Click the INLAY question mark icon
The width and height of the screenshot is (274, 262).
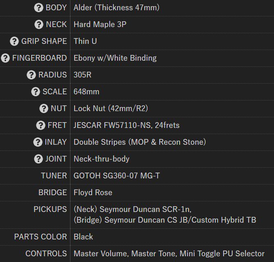point(38,142)
